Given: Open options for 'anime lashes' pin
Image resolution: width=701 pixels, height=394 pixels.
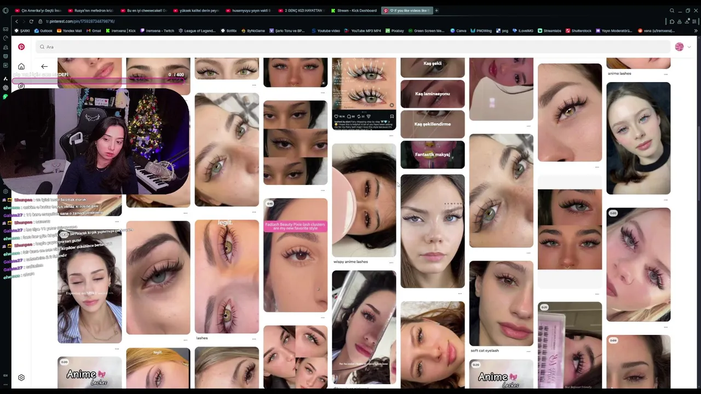Looking at the screenshot, I should pyautogui.click(x=666, y=74).
